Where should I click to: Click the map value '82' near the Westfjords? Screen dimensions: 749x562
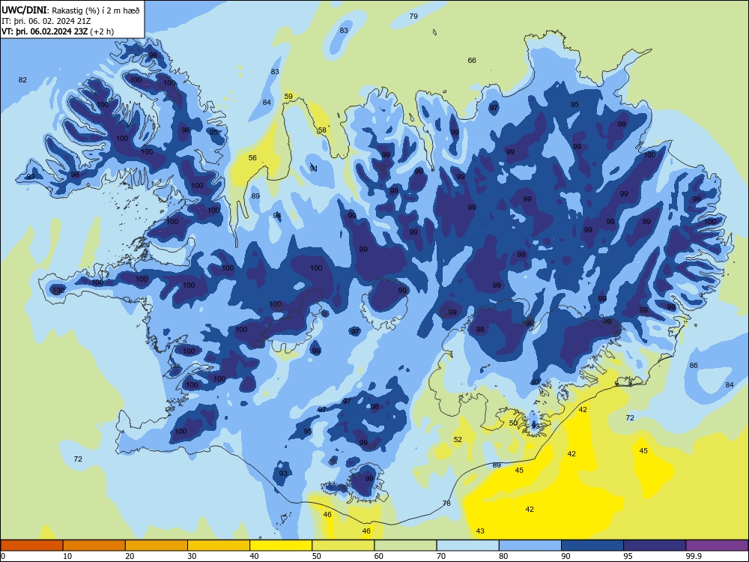pos(23,80)
